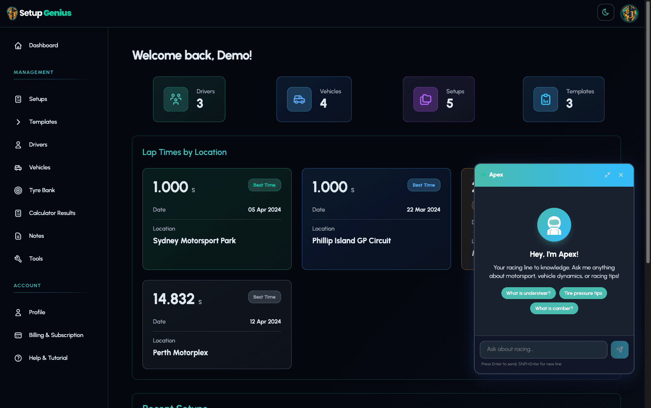Open Vehicles page from the sidebar
The height and width of the screenshot is (408, 651).
(40, 167)
